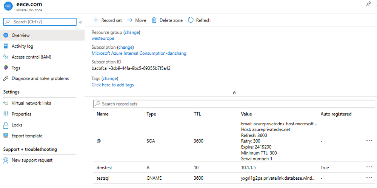Viewport: 377px width, 188px height.
Task: Pin this blade with pin icon
Action: point(368,4)
